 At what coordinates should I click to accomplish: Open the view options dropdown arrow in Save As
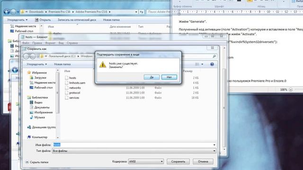(x=202, y=64)
